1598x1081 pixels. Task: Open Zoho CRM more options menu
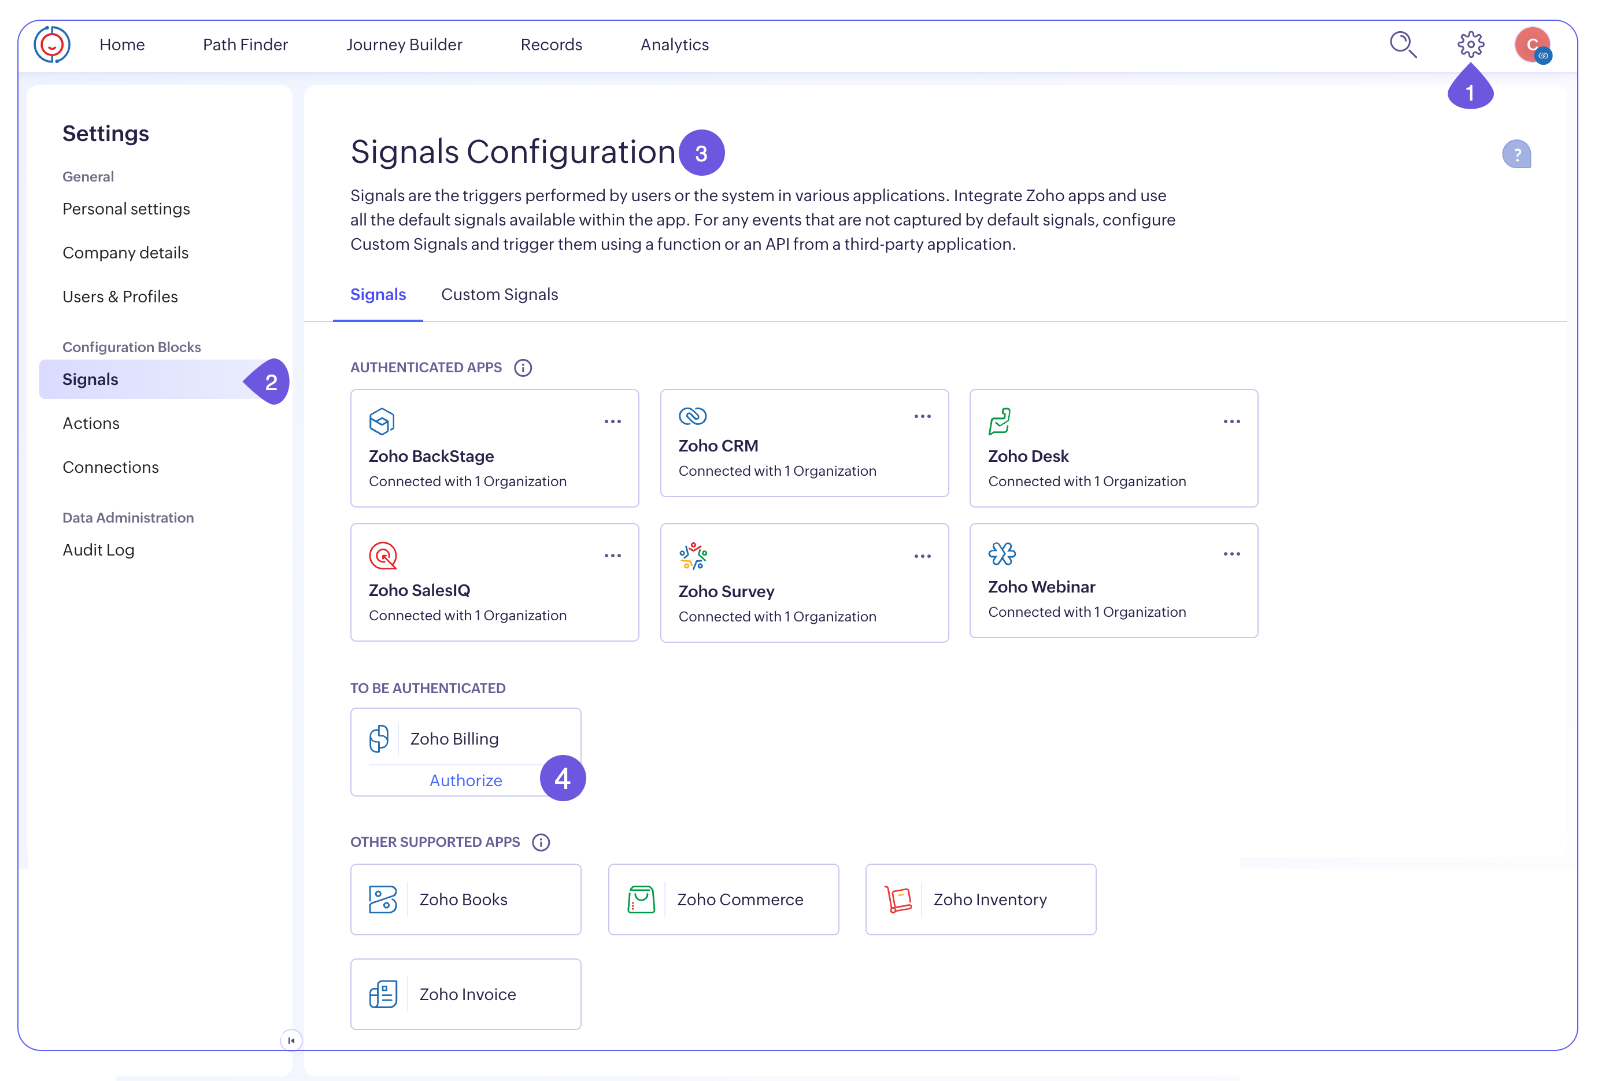click(922, 417)
